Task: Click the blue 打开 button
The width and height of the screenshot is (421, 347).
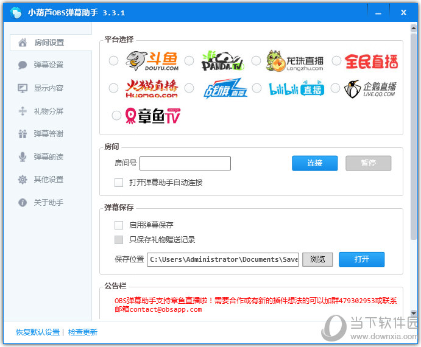Action: (x=362, y=259)
